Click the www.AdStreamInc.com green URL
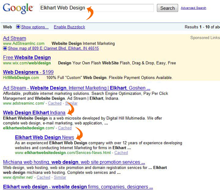Image resolution: width=220 pixels, height=190 pixels. tap(24, 43)
